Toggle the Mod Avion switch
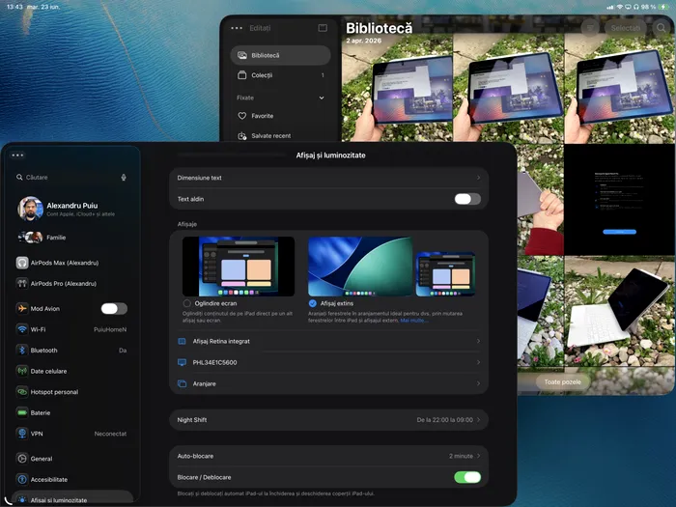 (114, 308)
